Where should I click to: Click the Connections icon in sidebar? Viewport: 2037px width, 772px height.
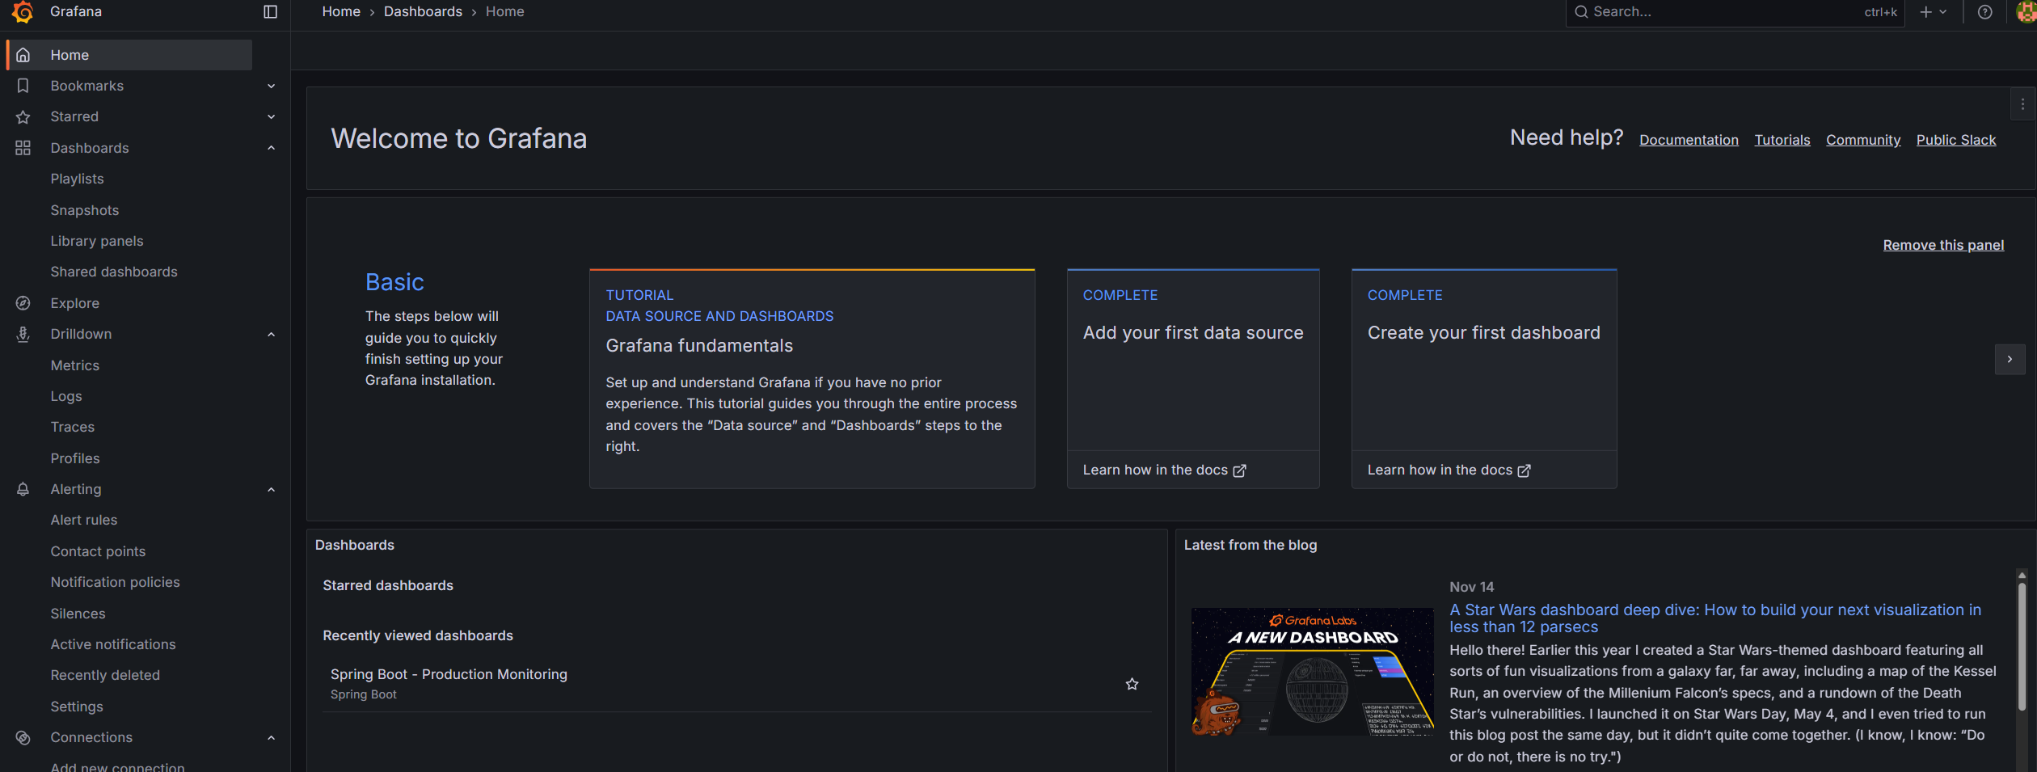23,737
